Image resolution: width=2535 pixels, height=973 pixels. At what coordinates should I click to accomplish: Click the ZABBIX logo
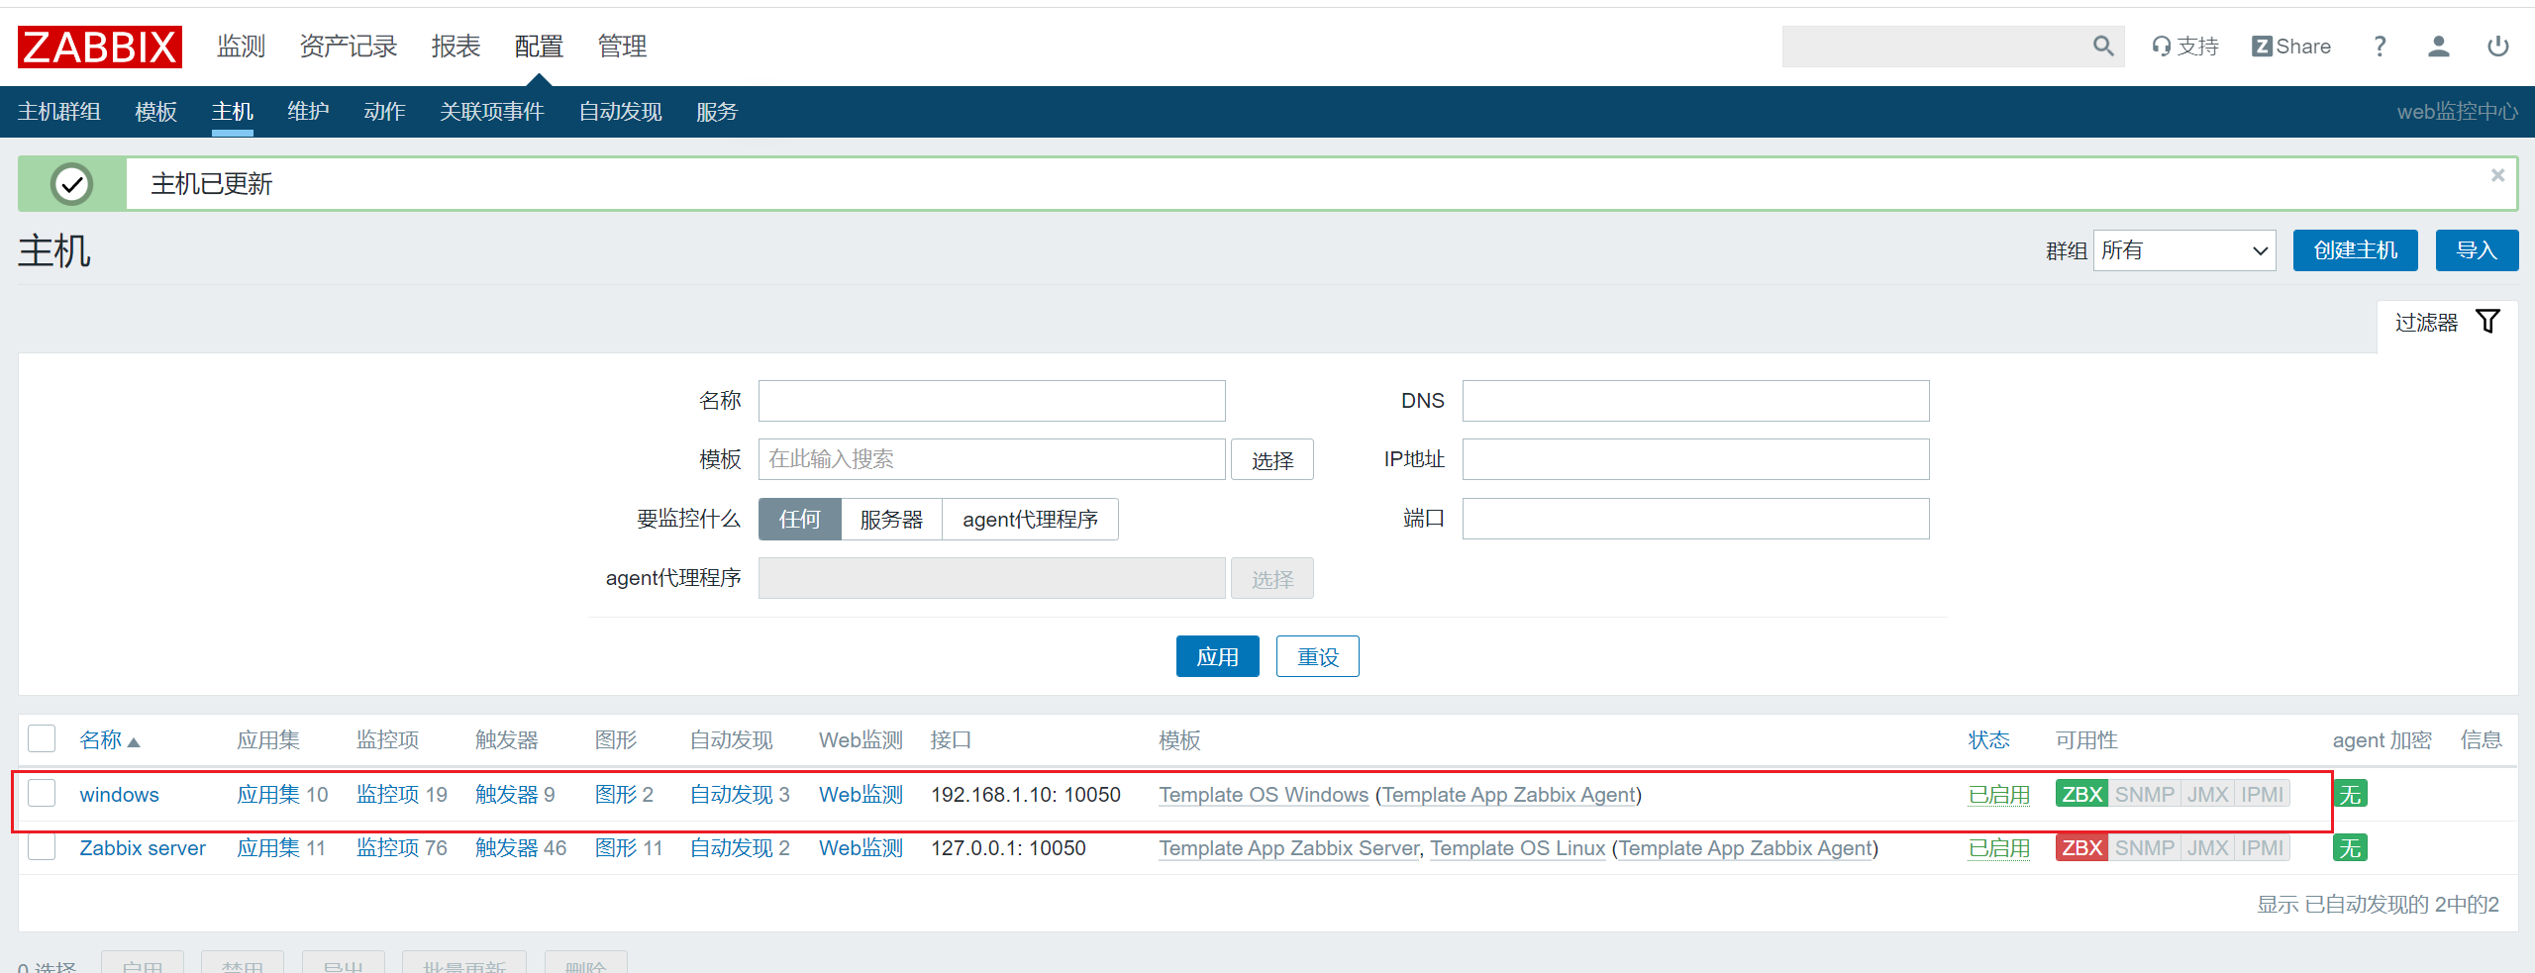(100, 47)
